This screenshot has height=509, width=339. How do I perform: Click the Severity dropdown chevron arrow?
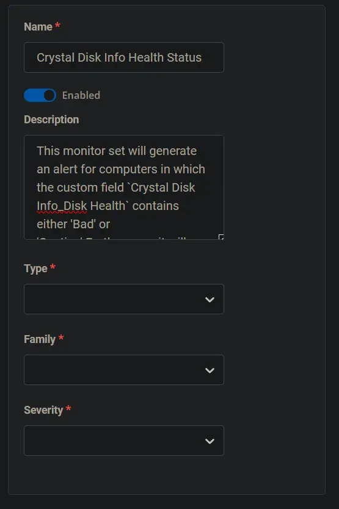pyautogui.click(x=210, y=441)
